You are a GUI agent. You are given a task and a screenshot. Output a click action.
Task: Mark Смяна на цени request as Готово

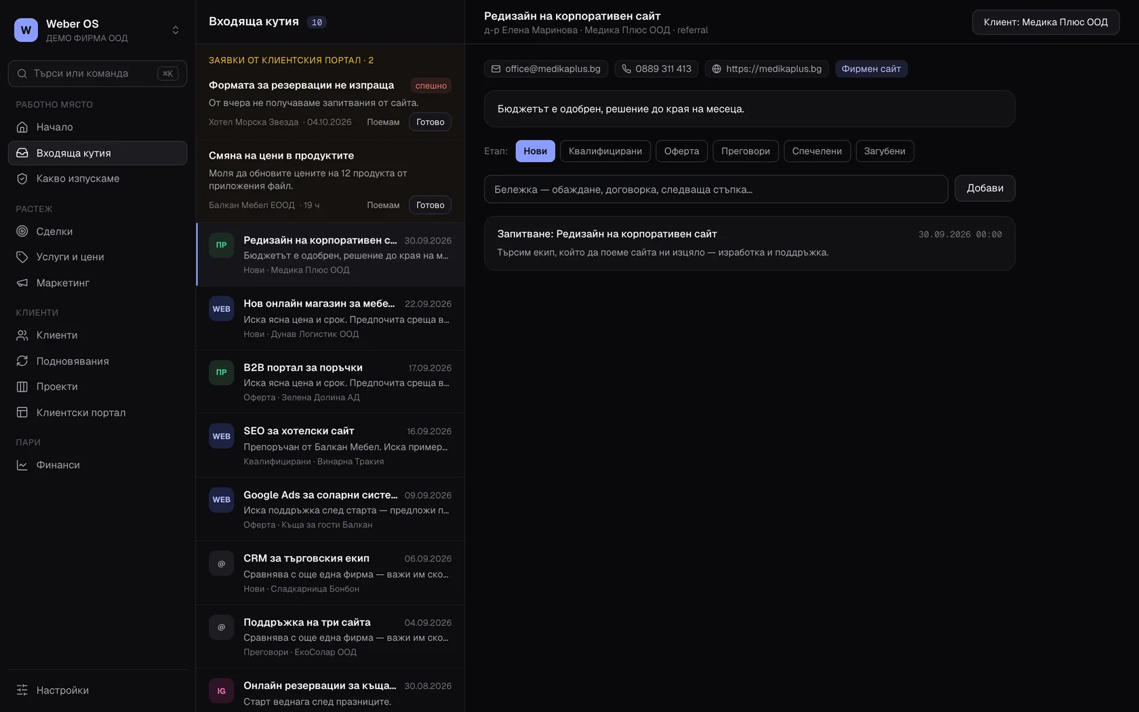(x=430, y=205)
